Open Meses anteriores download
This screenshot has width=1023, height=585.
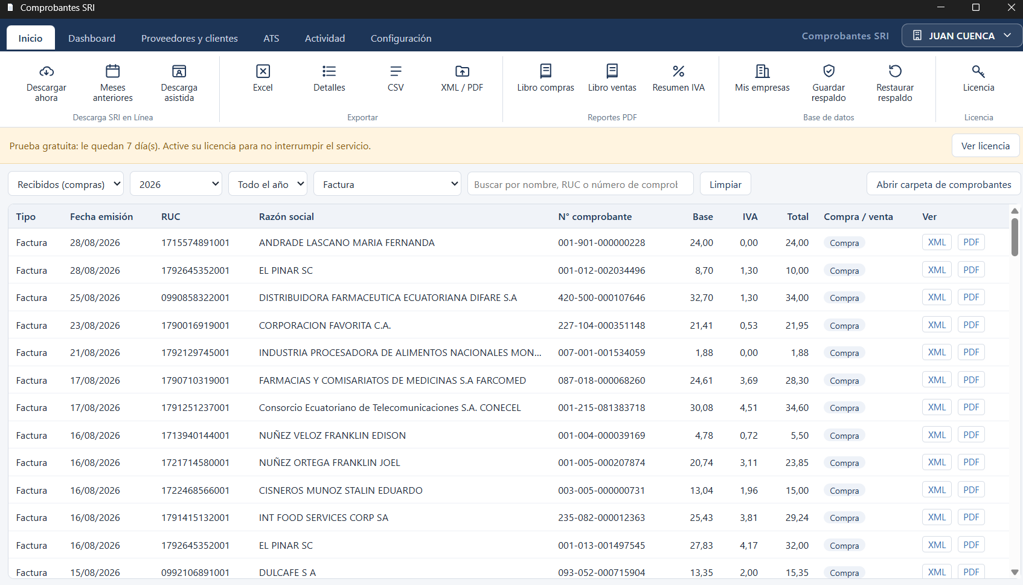pos(112,83)
